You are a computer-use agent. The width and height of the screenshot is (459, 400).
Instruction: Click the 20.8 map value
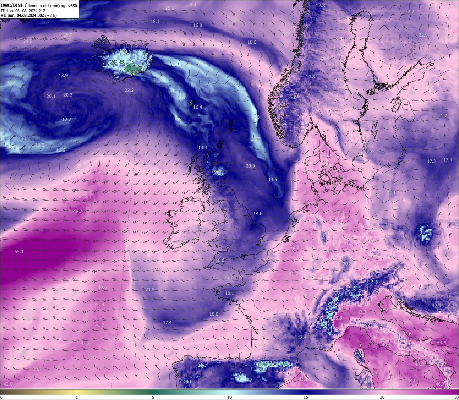[x=347, y=264]
